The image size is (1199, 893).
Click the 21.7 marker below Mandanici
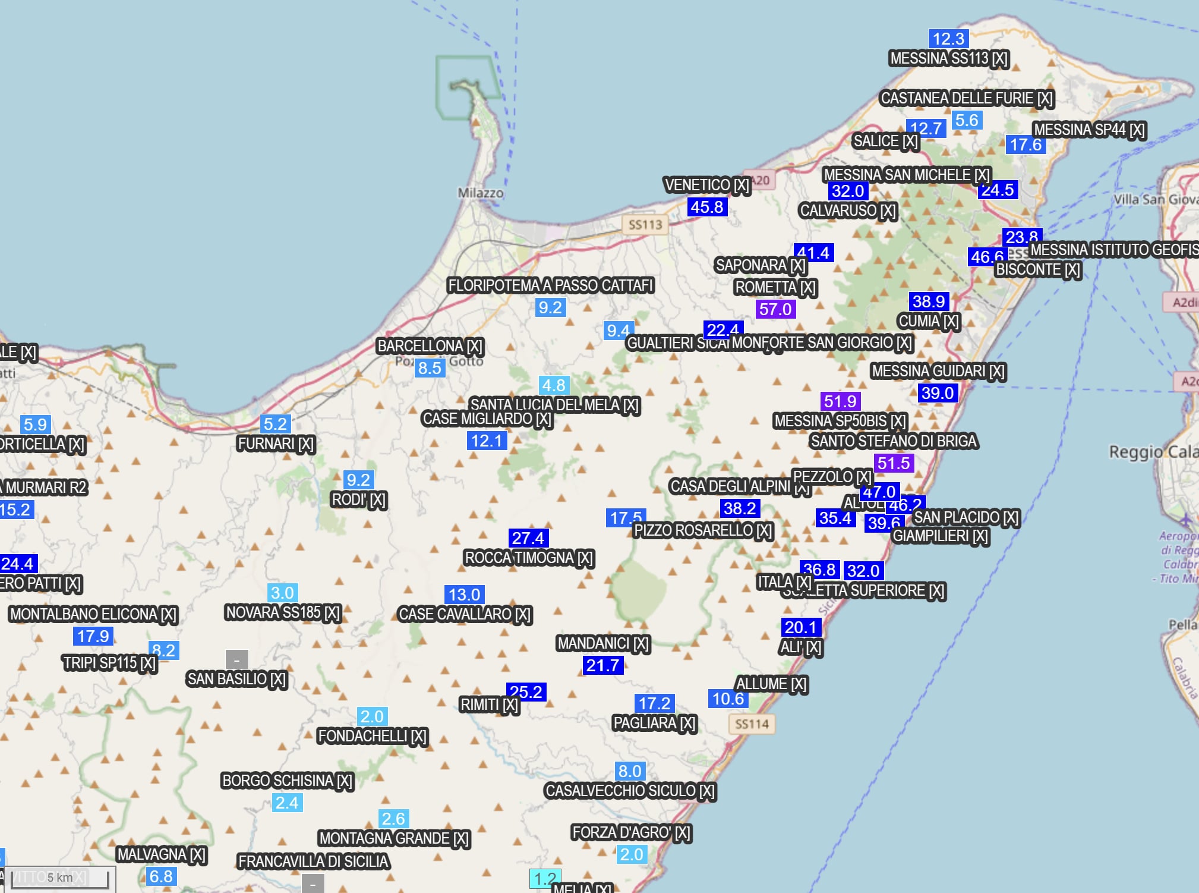[602, 665]
